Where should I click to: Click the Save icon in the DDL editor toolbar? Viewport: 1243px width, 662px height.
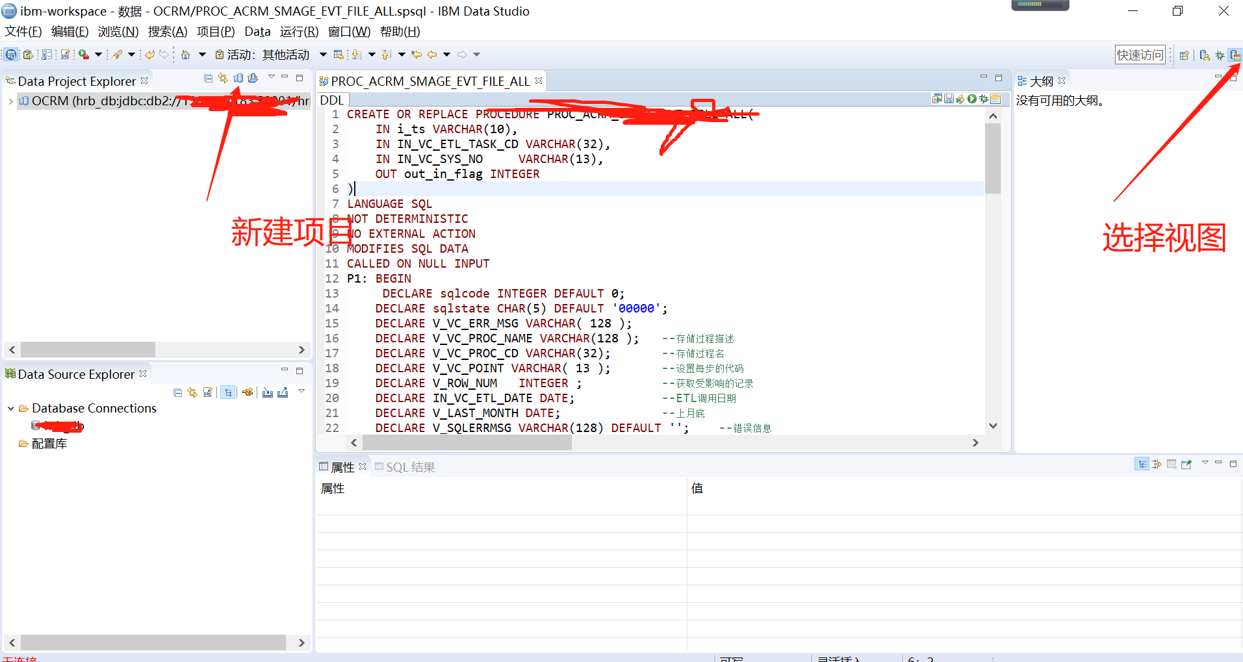click(x=949, y=99)
